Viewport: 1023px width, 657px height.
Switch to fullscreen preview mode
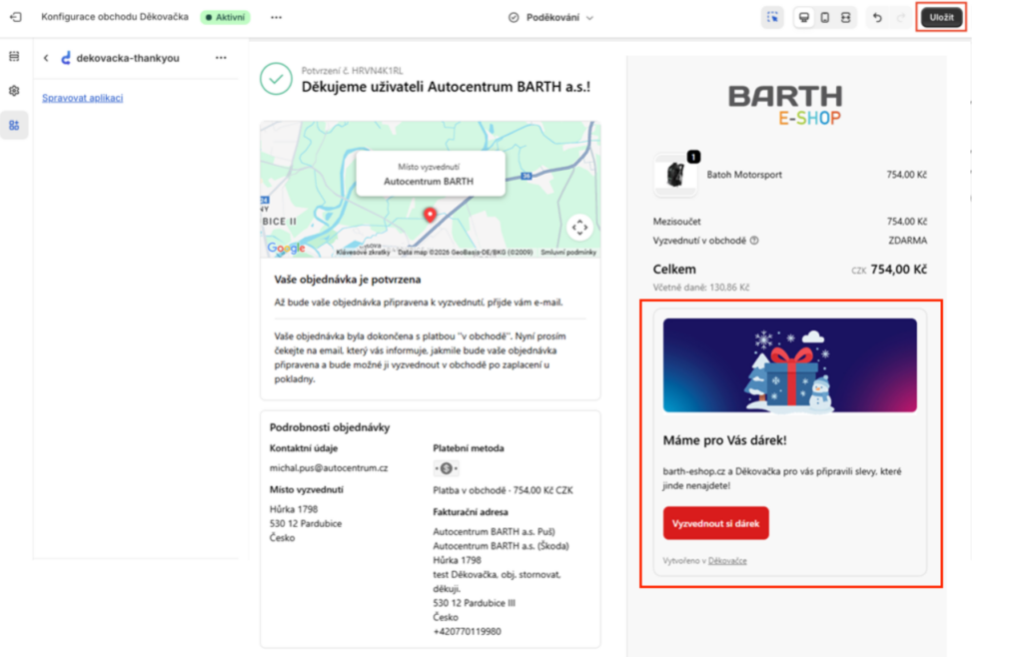click(x=845, y=18)
